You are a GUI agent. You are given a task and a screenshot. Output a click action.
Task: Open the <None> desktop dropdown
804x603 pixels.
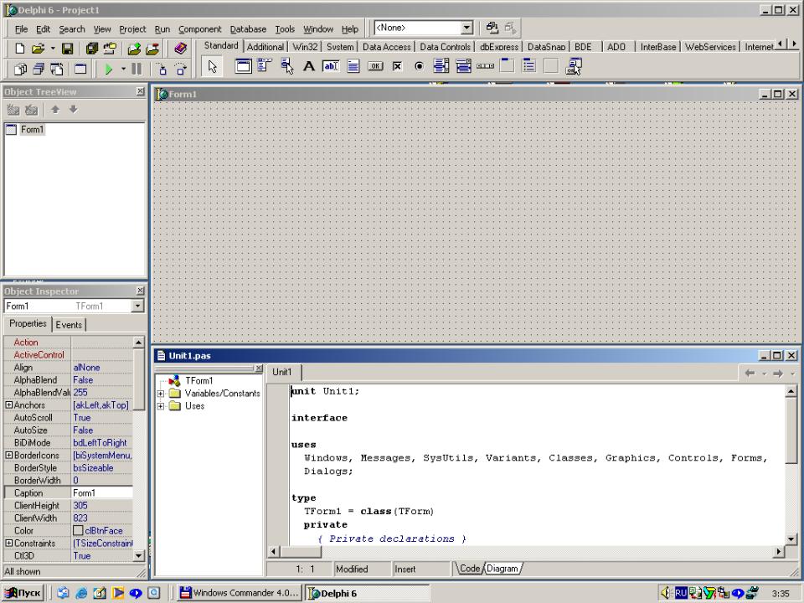pos(466,28)
